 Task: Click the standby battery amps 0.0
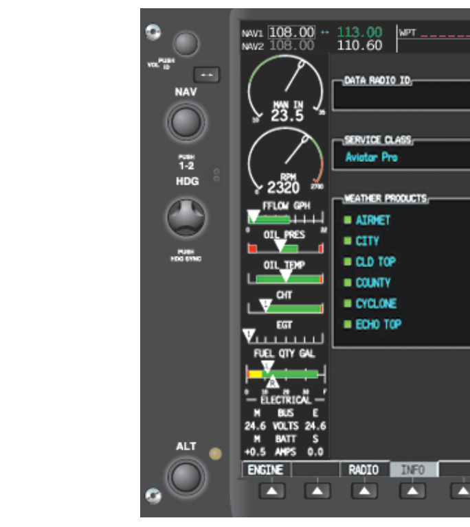point(315,452)
